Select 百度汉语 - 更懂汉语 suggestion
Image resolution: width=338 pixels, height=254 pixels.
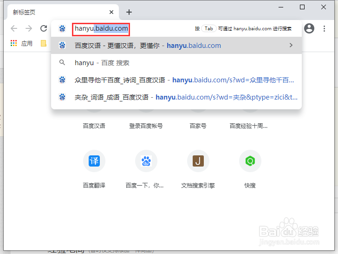tap(176, 46)
